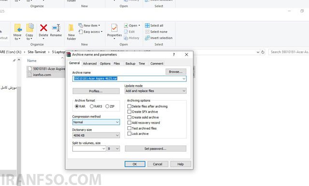Click Select all in ribbon
The width and height of the screenshot is (309, 186).
click(x=154, y=26)
